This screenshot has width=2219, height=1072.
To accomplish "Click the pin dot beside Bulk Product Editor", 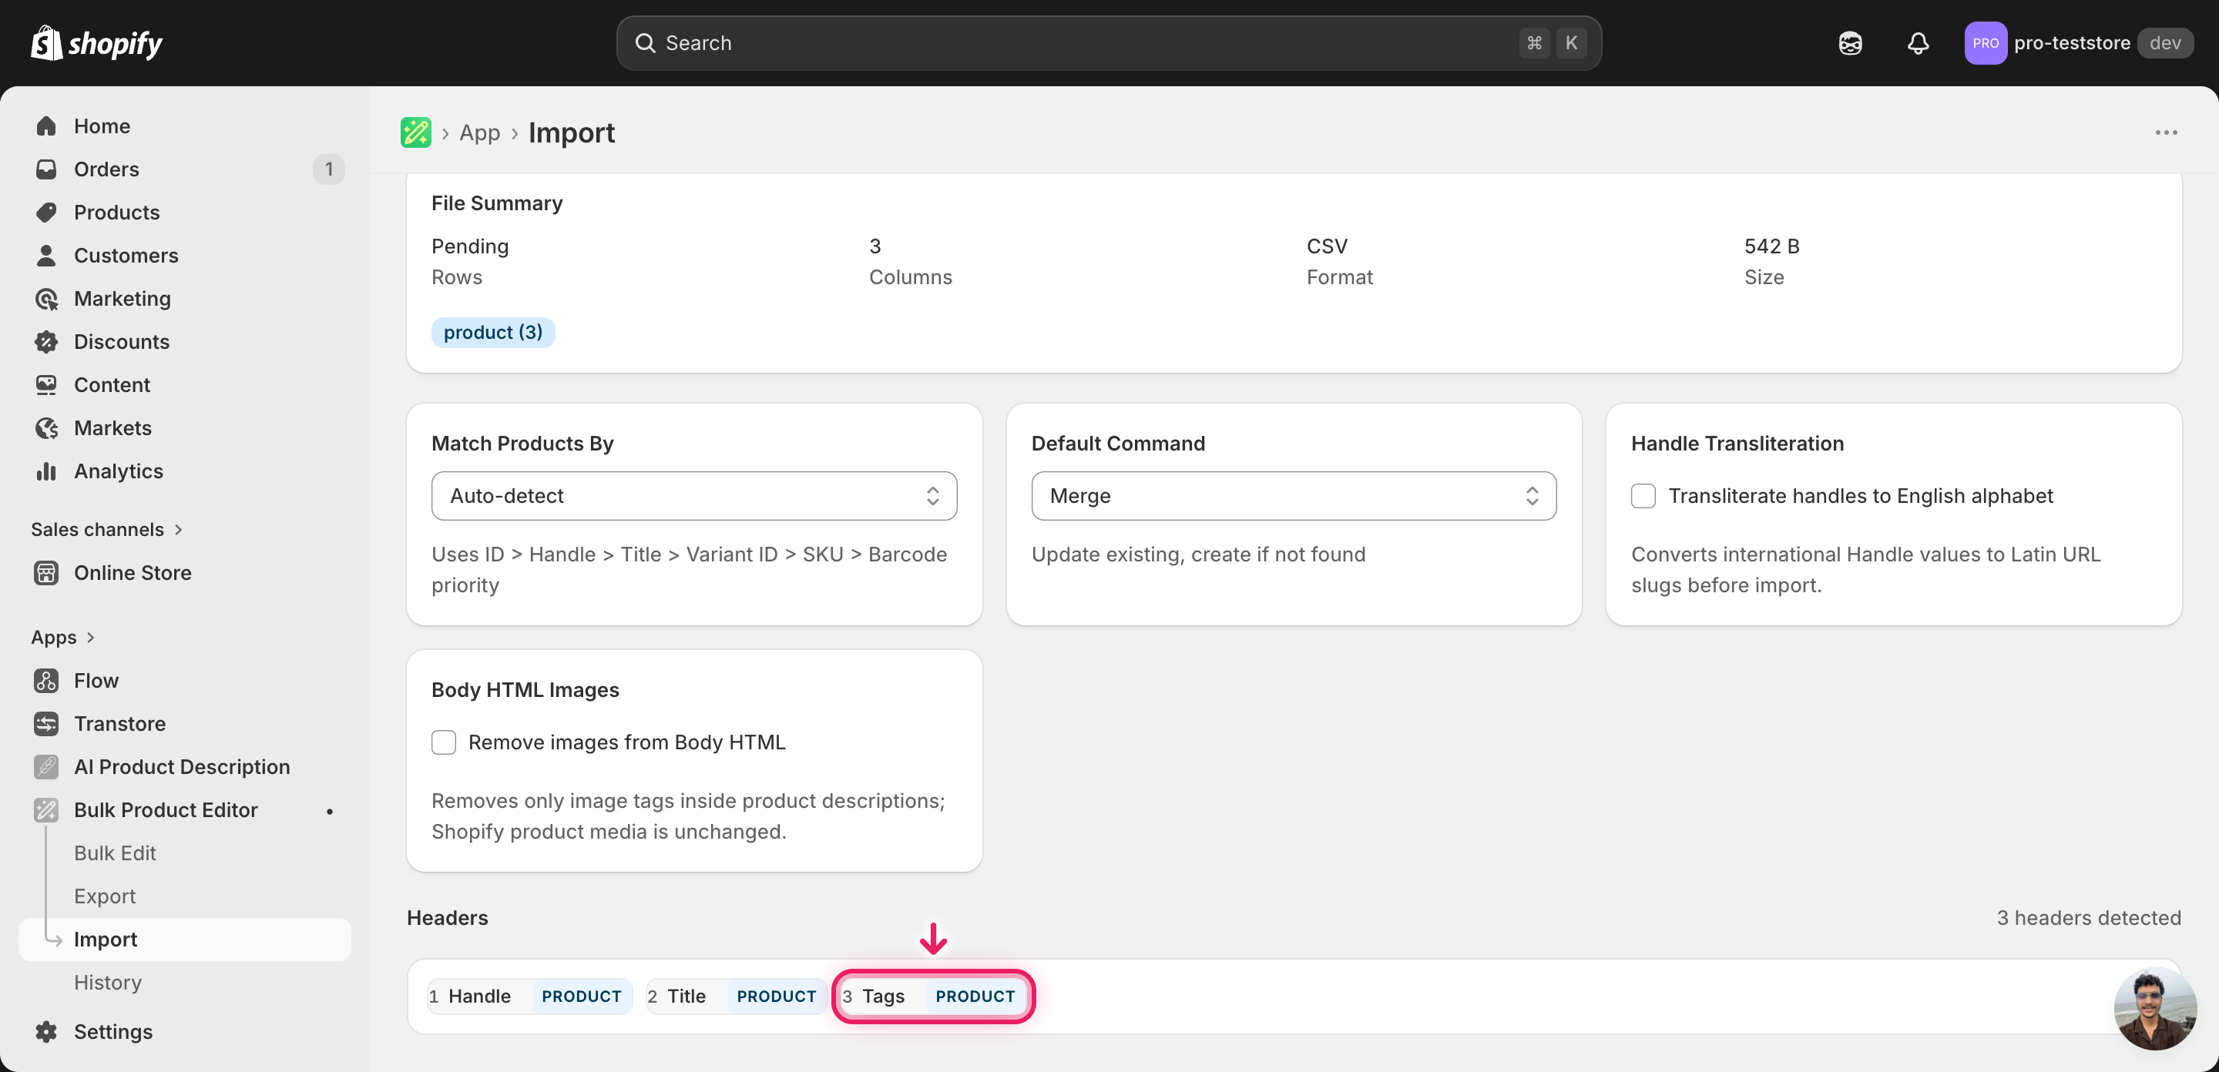I will [x=329, y=810].
